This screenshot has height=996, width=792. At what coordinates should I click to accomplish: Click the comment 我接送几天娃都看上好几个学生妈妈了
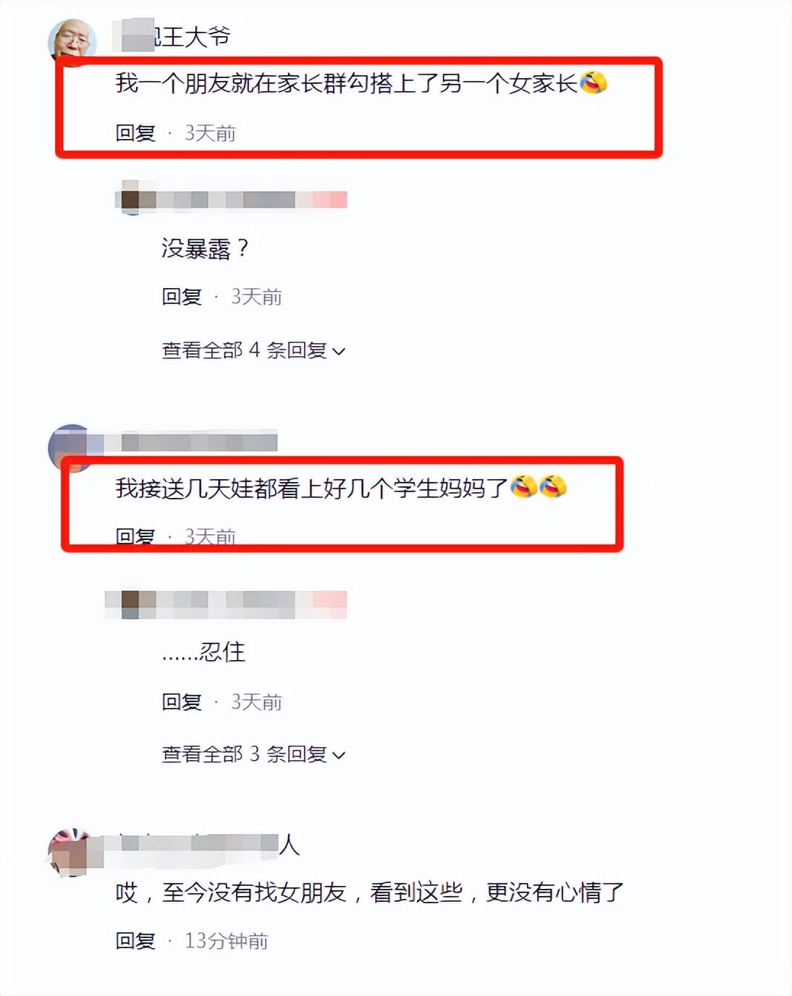coord(311,488)
